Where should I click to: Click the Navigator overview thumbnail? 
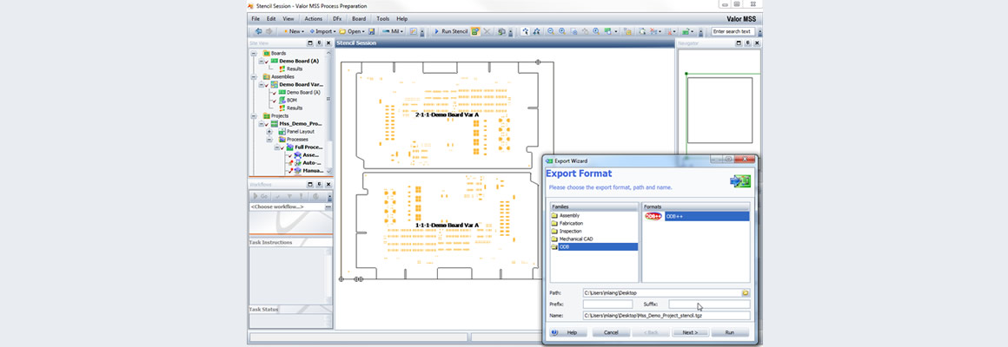[x=720, y=109]
